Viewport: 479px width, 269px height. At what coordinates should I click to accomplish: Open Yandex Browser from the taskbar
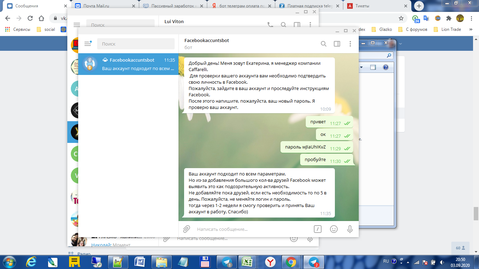pos(270,262)
